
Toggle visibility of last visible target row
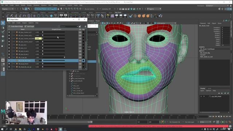pyautogui.click(x=9, y=67)
